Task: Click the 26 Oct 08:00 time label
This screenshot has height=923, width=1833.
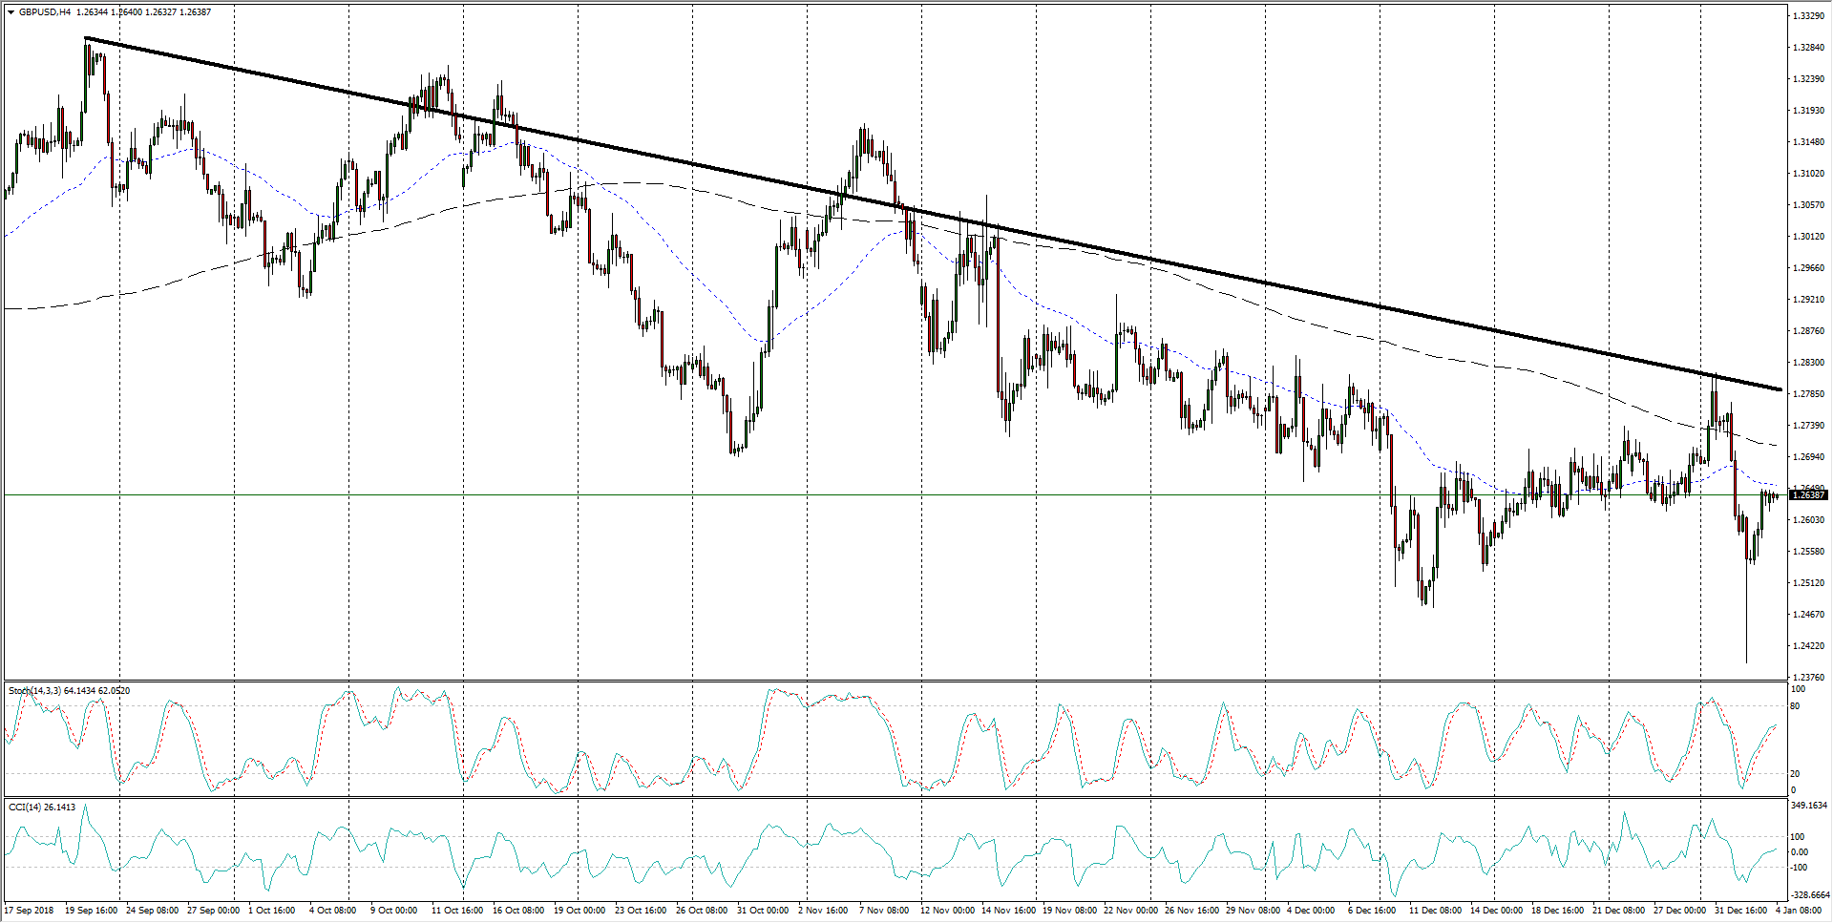Action: pyautogui.click(x=702, y=911)
